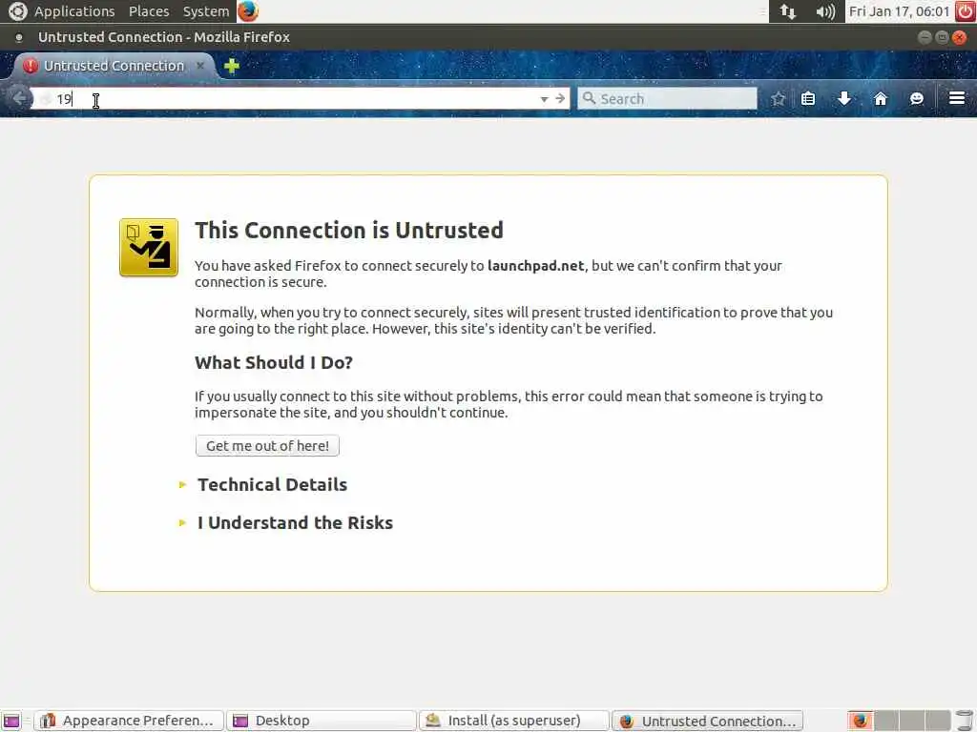Click show desktop icon in bottom panel
Viewport: 977px width, 732px height.
pyautogui.click(x=11, y=721)
